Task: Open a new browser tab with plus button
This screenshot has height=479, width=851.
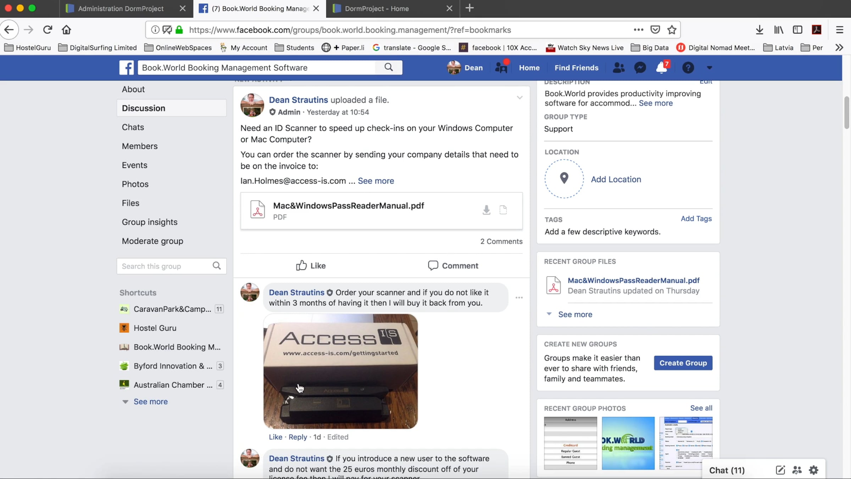Action: (x=469, y=8)
